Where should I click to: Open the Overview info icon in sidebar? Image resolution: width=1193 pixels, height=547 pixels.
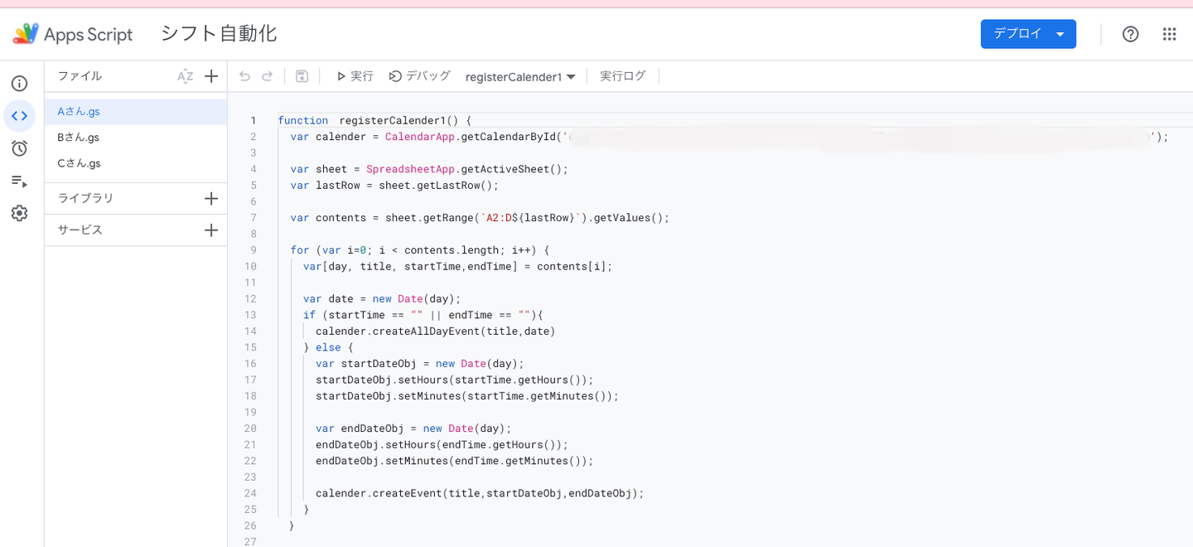point(19,84)
